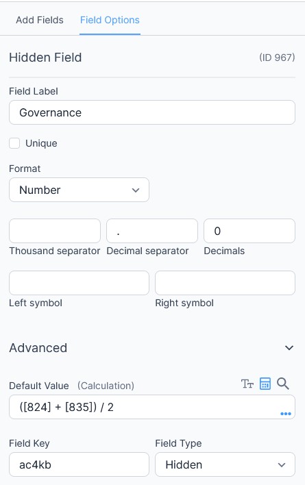This screenshot has height=485, width=305.
Task: Click the Decimals input showing 0
Action: [249, 231]
